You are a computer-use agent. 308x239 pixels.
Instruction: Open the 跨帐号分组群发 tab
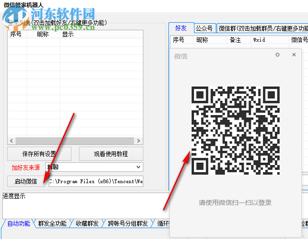pyautogui.click(x=128, y=223)
